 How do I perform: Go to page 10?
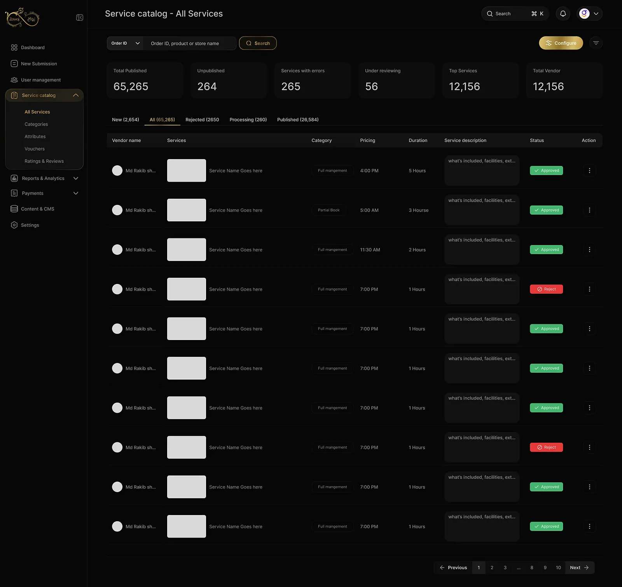click(x=558, y=568)
